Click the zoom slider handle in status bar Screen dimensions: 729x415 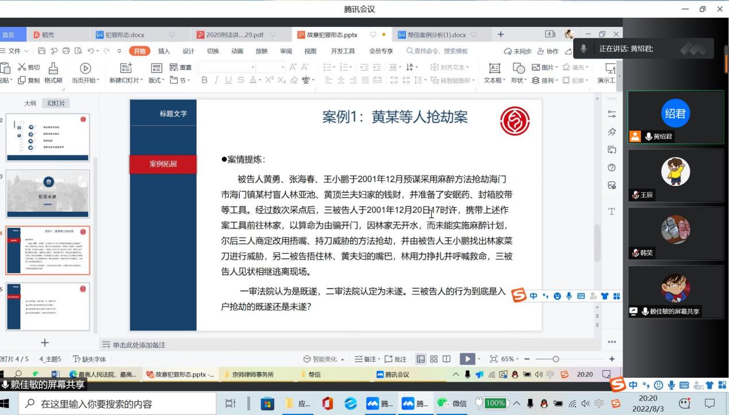[555, 359]
